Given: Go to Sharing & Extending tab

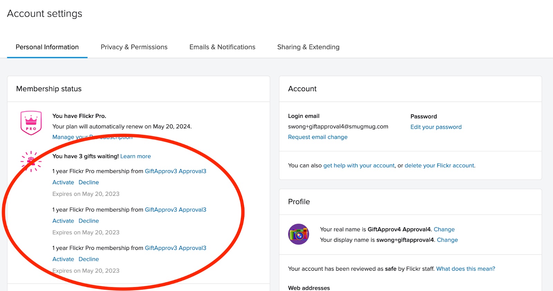Looking at the screenshot, I should (x=308, y=47).
